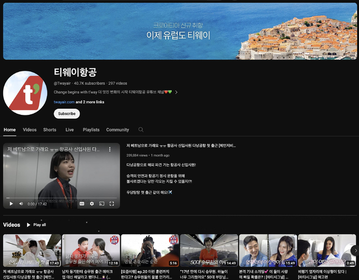This screenshot has height=280, width=359.
Task: Seek on the featured video progress bar
Action: click(x=61, y=198)
